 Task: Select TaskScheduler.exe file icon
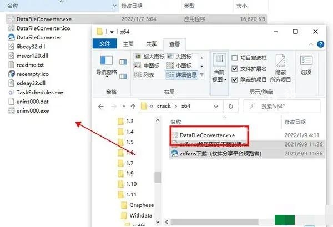pyautogui.click(x=11, y=92)
